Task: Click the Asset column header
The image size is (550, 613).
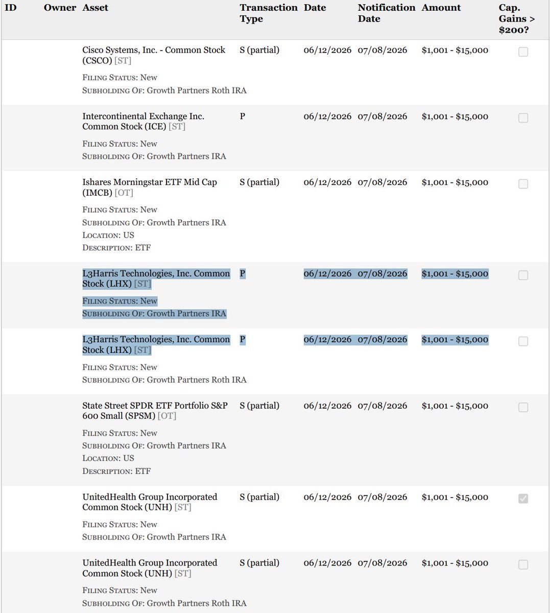Action: (x=95, y=8)
